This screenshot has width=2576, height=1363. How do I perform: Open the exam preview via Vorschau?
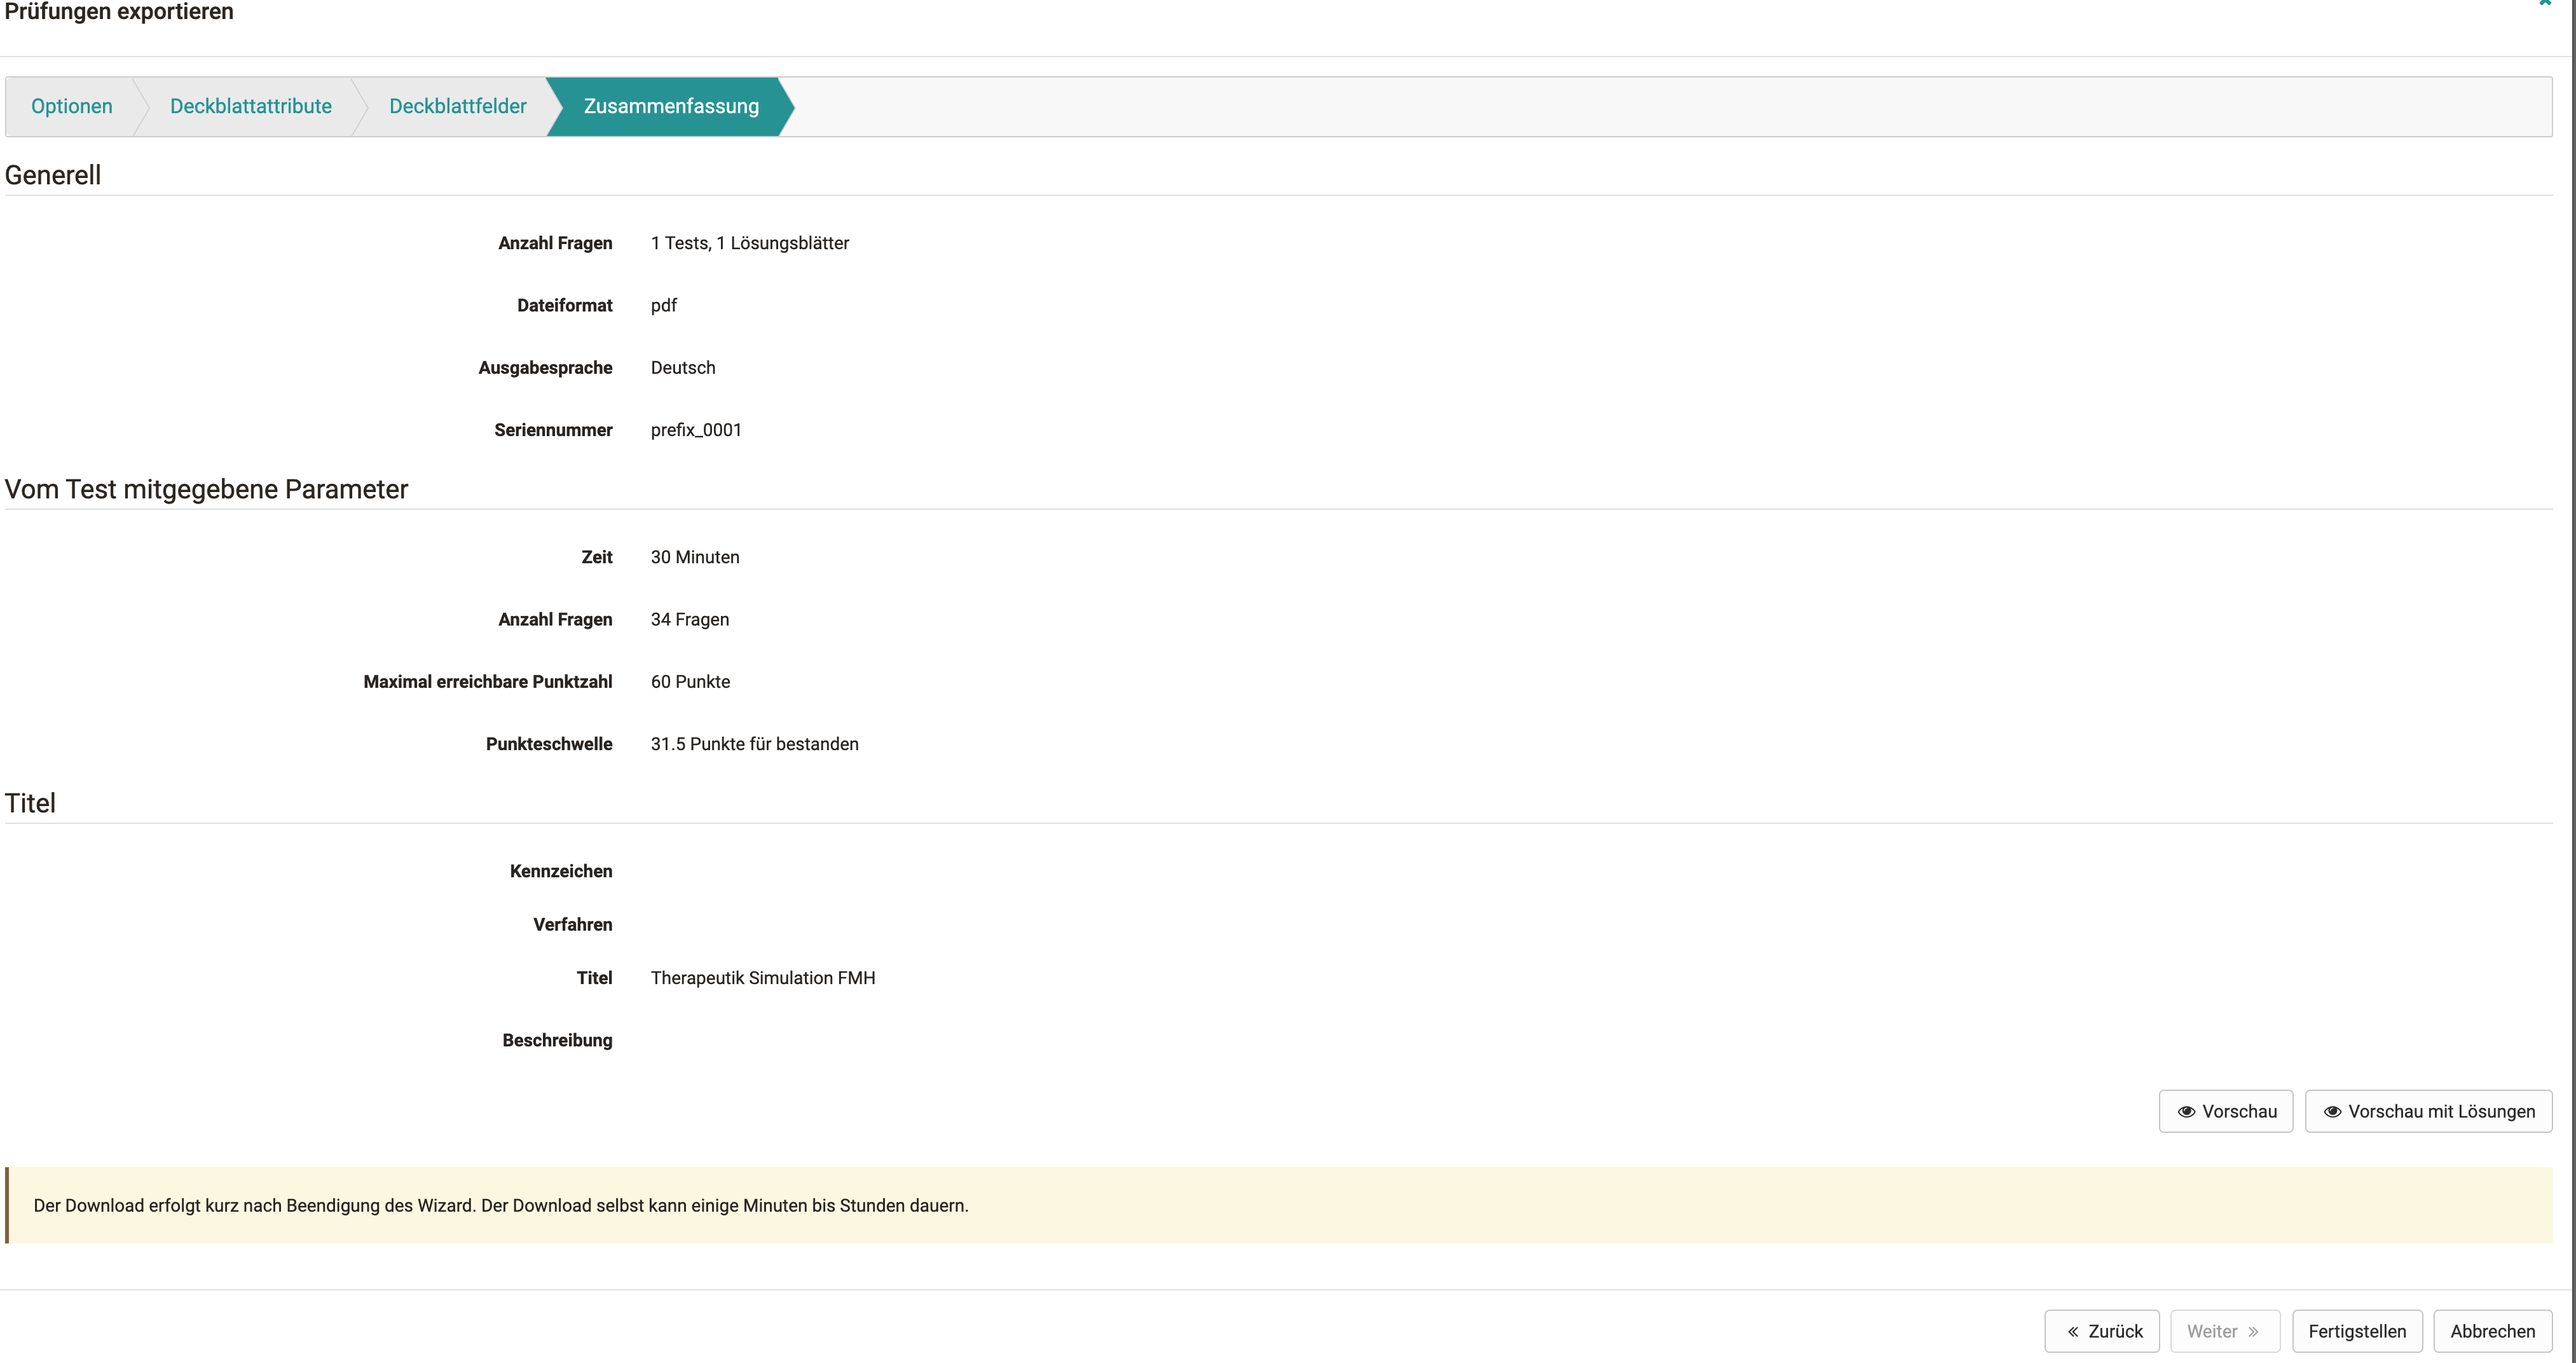pyautogui.click(x=2225, y=1111)
